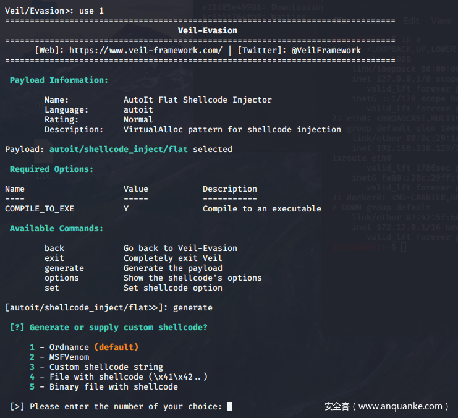The width and height of the screenshot is (458, 418).
Task: Click the 'Description' column header
Action: (x=230, y=189)
